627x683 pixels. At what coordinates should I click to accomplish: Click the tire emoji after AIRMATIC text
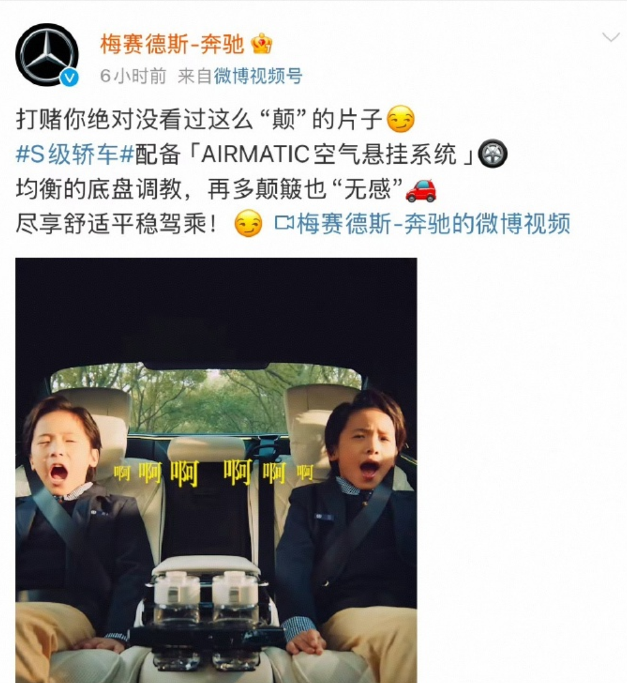[x=493, y=154]
